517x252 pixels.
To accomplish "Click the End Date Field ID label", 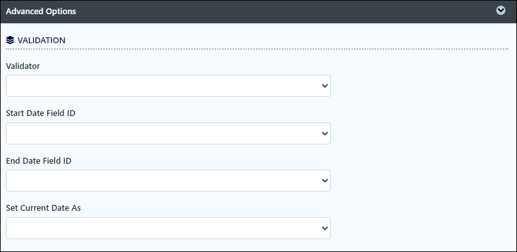I will coord(39,161).
